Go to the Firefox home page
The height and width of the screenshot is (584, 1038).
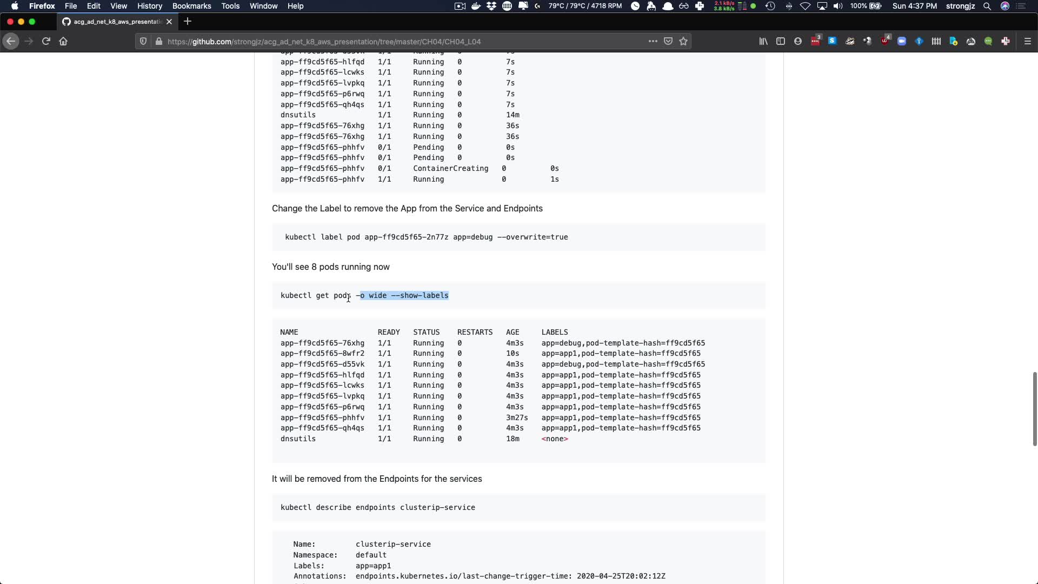63,41
